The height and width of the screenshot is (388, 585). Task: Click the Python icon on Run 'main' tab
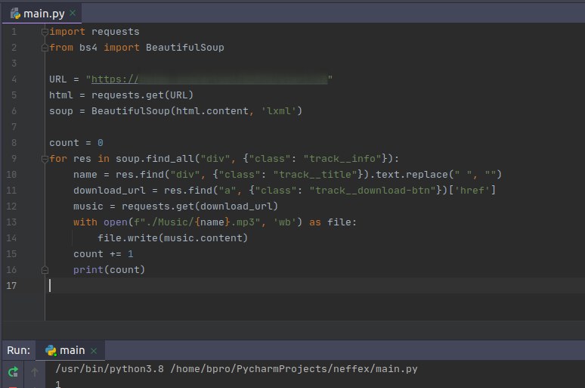(51, 350)
